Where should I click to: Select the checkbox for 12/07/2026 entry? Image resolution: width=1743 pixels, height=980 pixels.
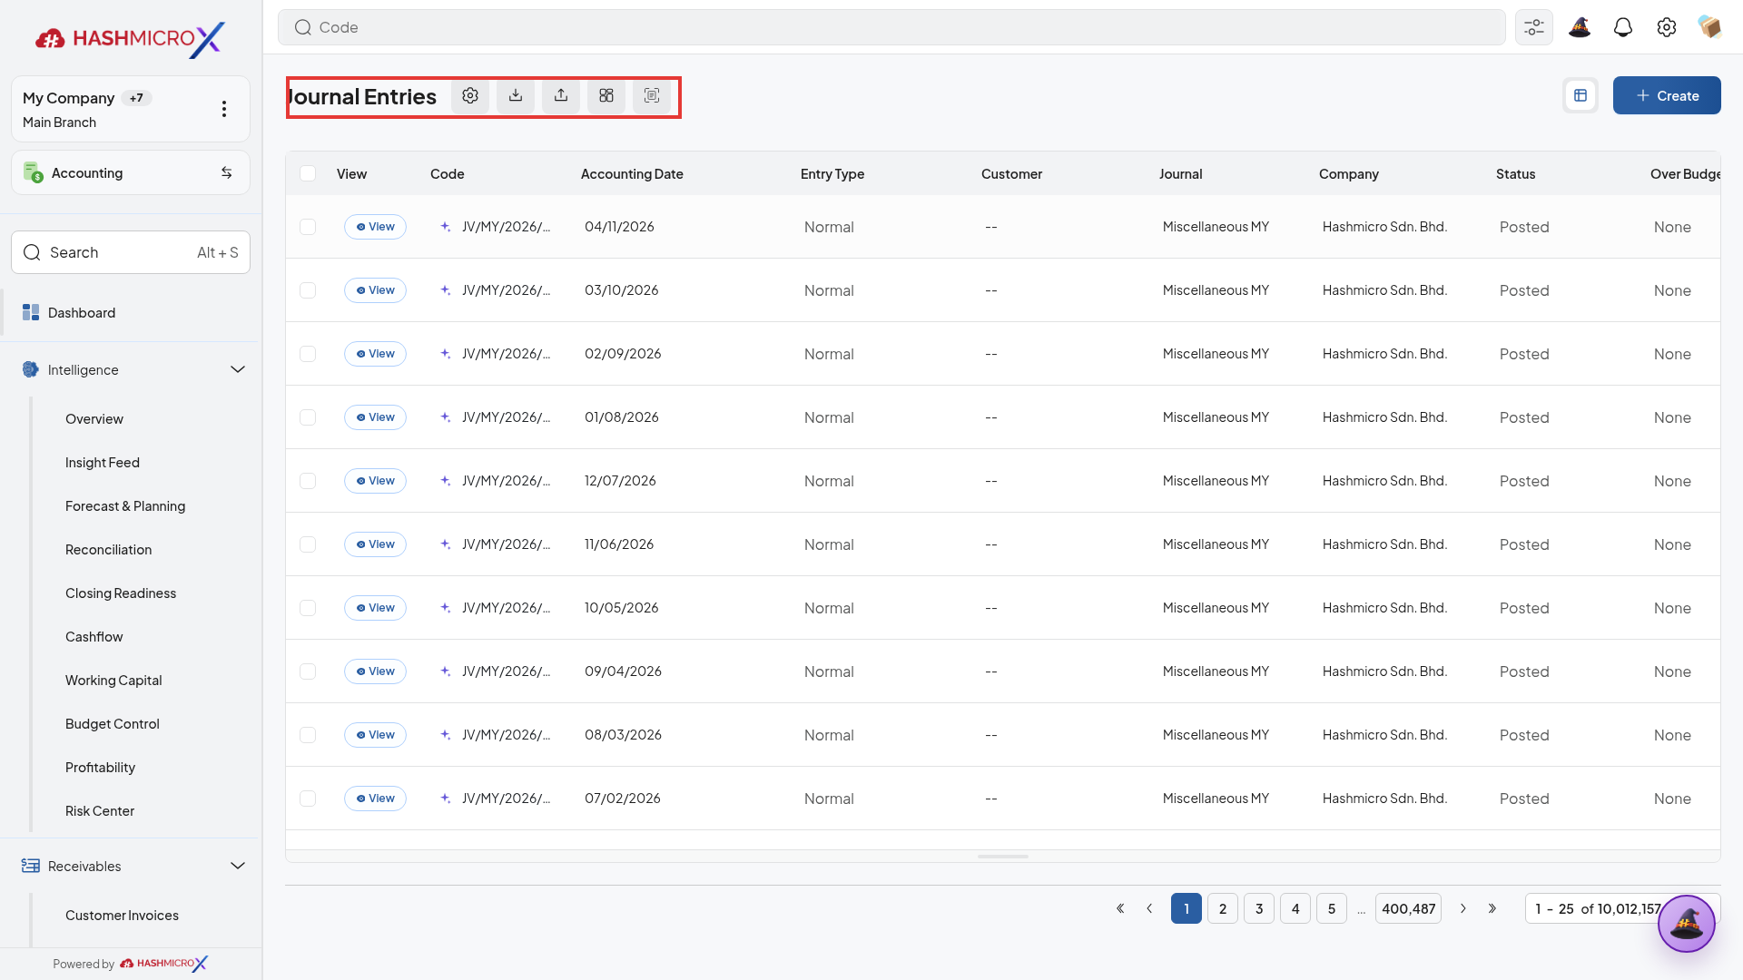[x=308, y=481]
